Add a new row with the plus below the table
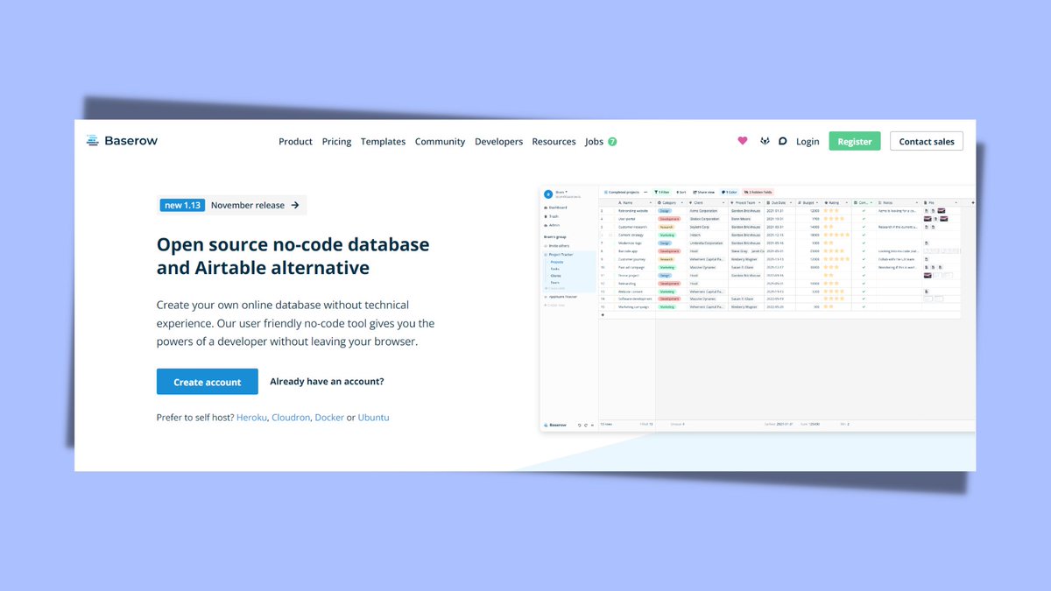 pos(603,315)
